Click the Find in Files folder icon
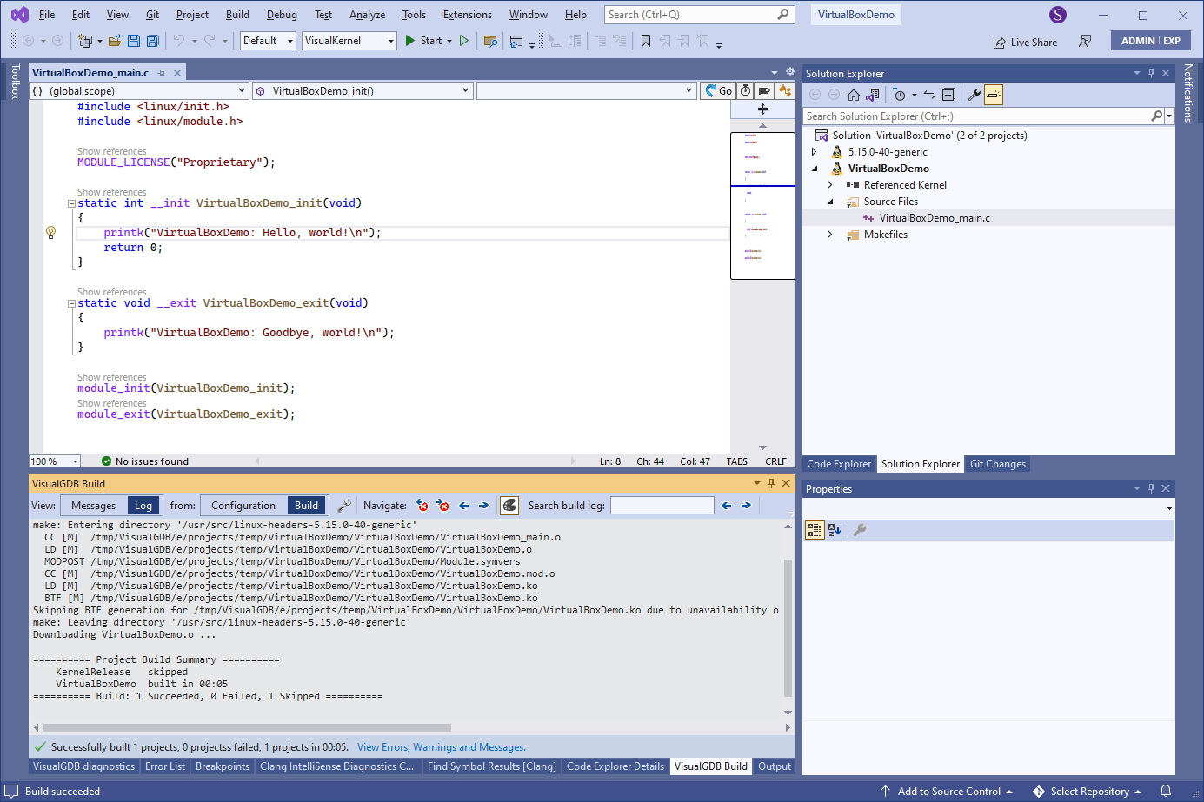This screenshot has height=802, width=1204. tap(490, 41)
